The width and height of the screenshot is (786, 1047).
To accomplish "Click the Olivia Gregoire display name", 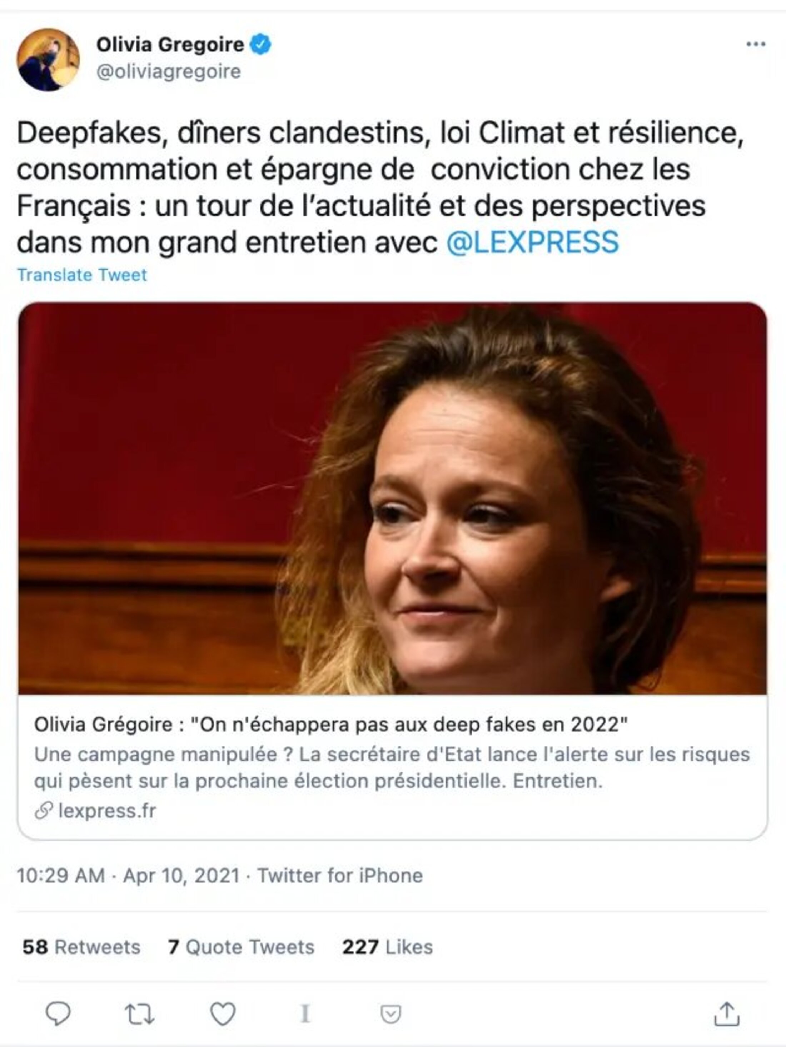I will click(x=170, y=45).
